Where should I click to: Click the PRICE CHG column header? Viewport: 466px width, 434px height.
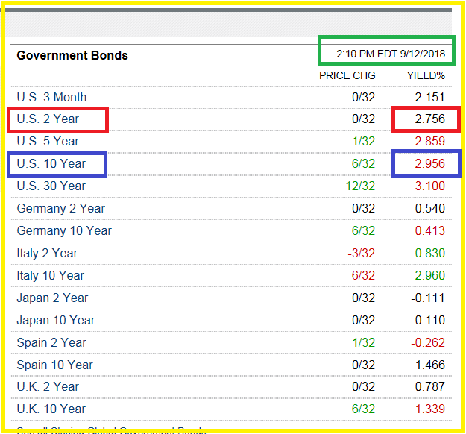point(347,75)
